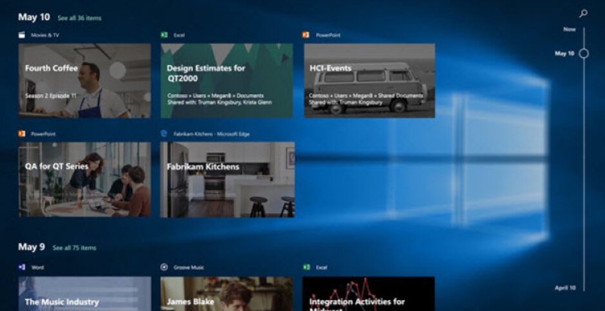The width and height of the screenshot is (605, 311).
Task: Click the May 9 date heading
Action: 32,247
